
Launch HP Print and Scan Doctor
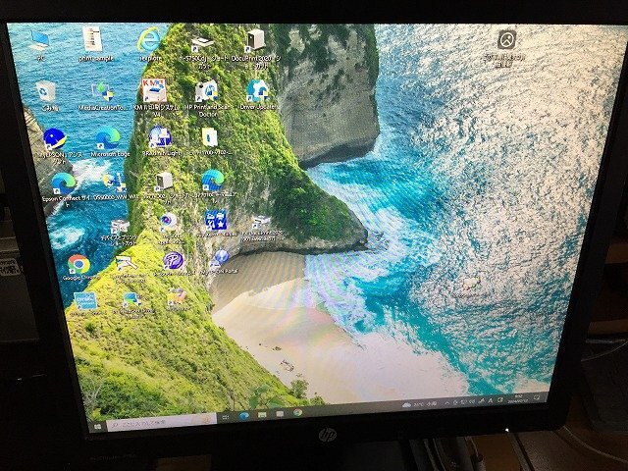pyautogui.click(x=207, y=97)
